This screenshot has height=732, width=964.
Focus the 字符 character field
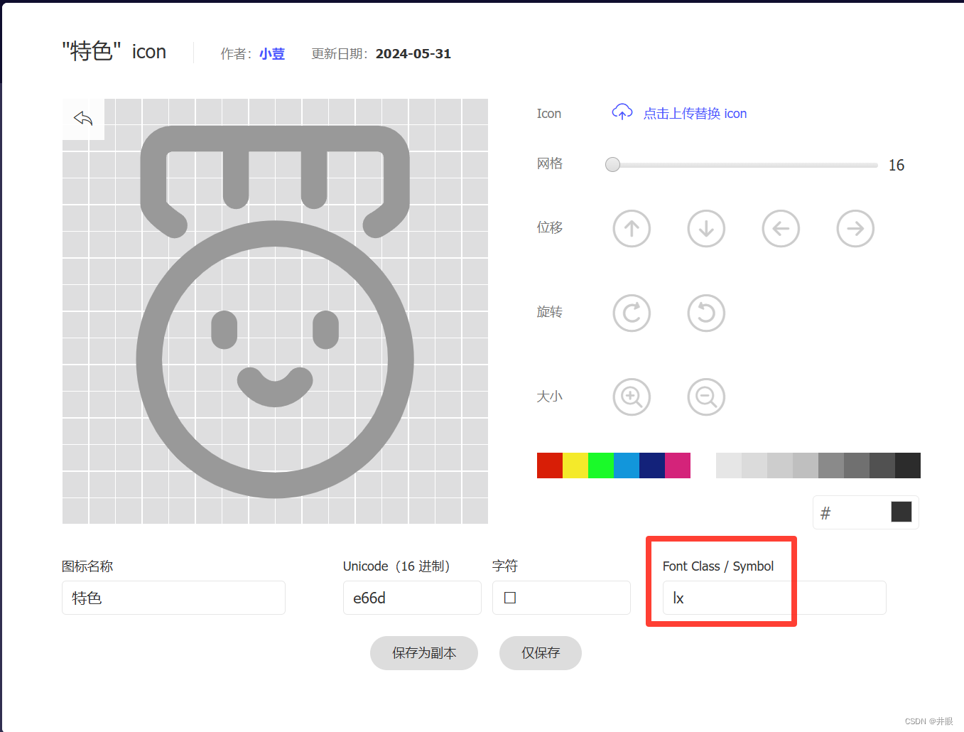(x=561, y=598)
